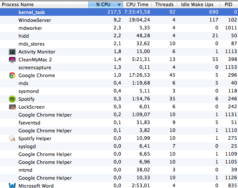Click Google Chrome CPU time 17:26,53

[139, 75]
